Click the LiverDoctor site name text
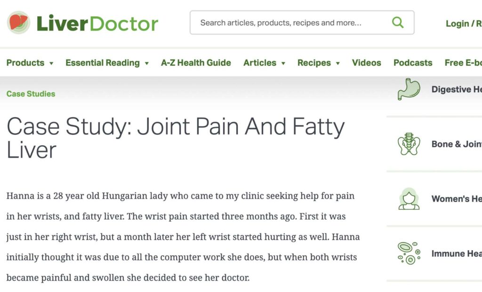The width and height of the screenshot is (482, 292). click(x=97, y=23)
